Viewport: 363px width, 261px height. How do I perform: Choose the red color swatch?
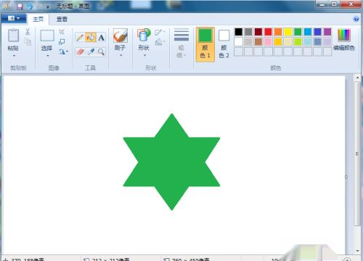point(268,32)
